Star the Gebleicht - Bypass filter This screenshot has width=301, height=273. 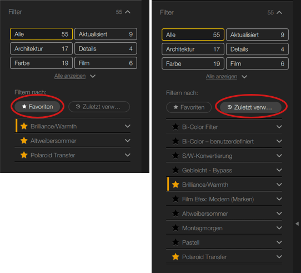[x=175, y=170]
